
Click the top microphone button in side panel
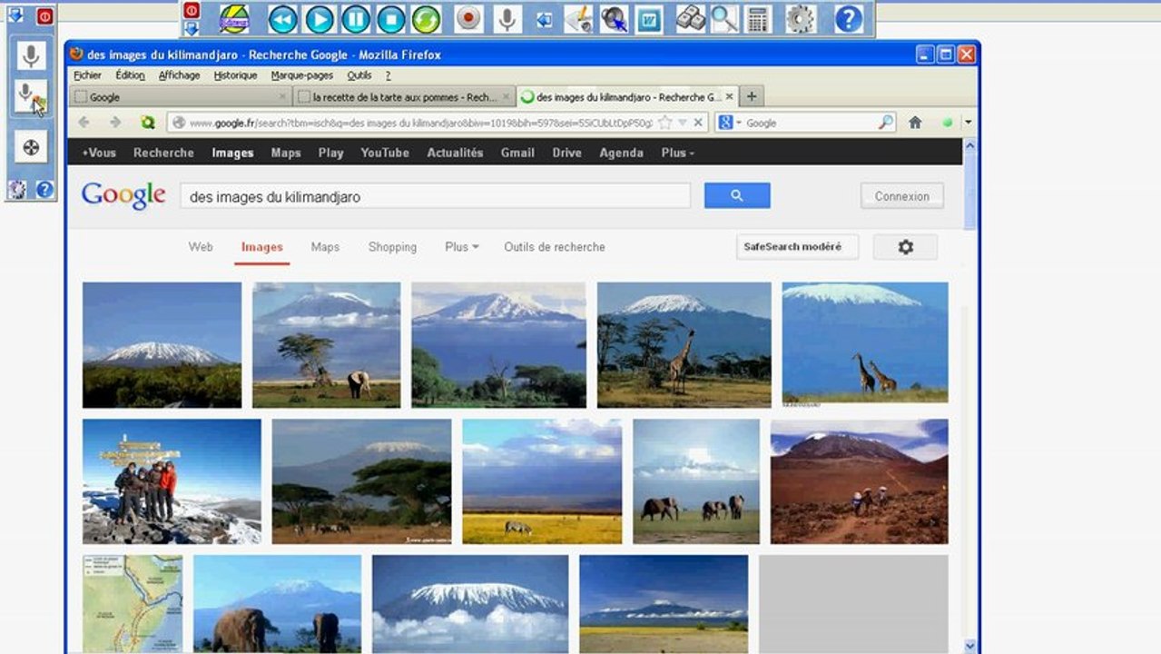point(31,55)
